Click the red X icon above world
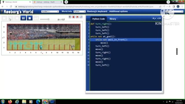 (x=73, y=17)
